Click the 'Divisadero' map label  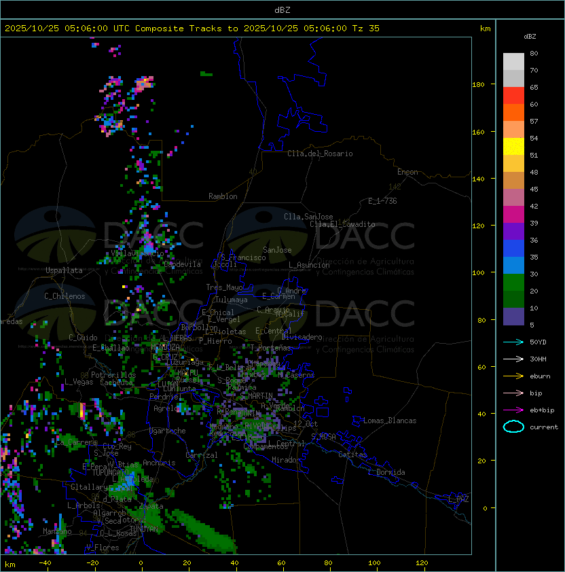click(x=302, y=337)
